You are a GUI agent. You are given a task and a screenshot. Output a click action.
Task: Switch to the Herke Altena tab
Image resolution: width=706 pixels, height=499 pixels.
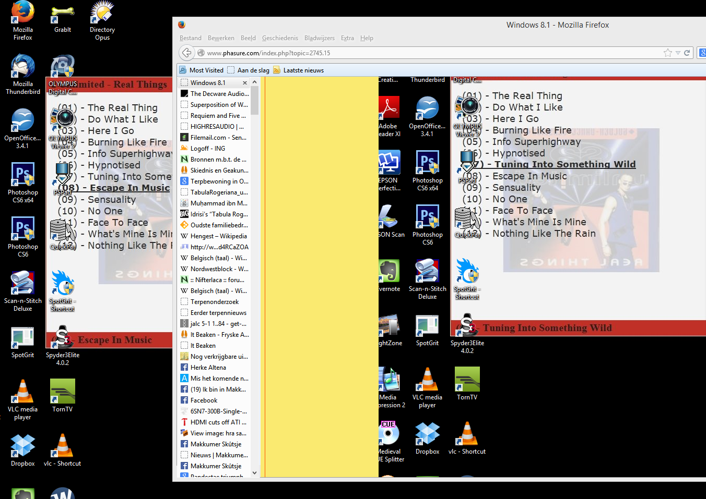(x=214, y=368)
